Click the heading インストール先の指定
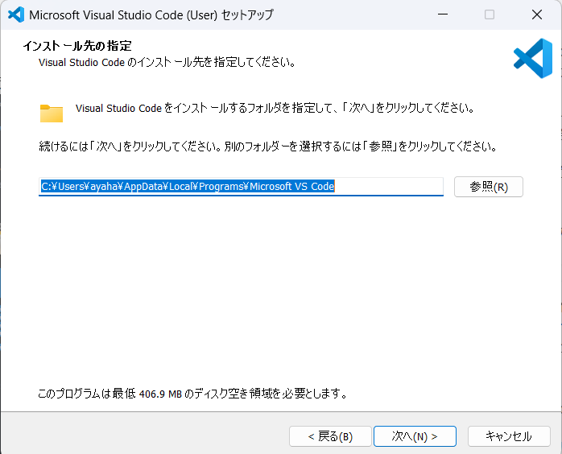This screenshot has width=562, height=454. 77,46
